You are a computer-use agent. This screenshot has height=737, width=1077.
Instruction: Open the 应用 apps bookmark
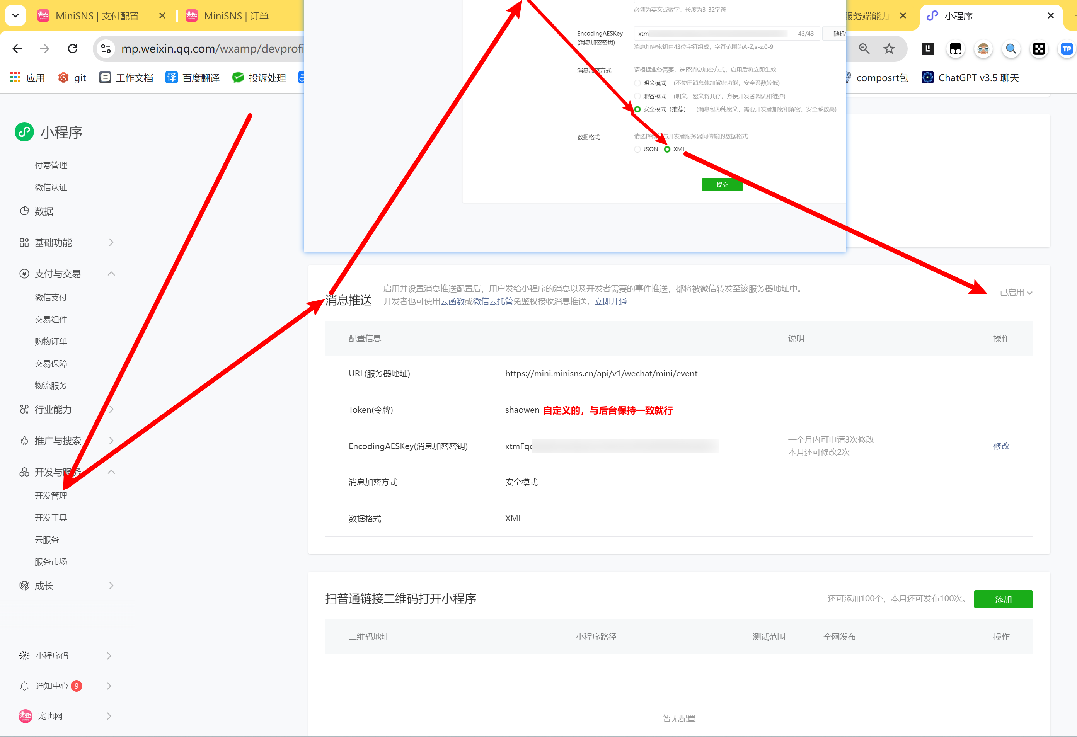27,78
